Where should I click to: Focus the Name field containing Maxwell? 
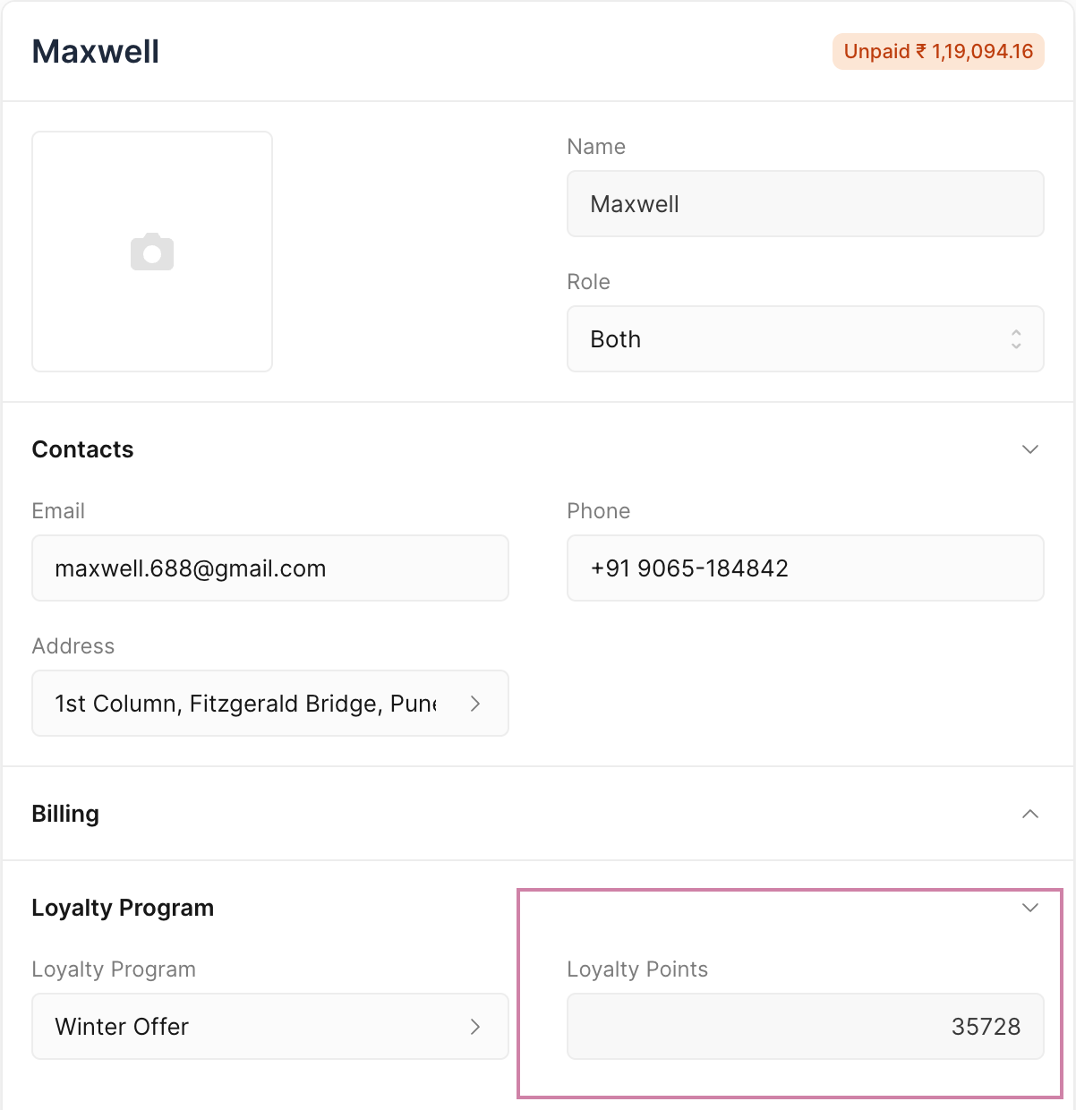tap(805, 204)
